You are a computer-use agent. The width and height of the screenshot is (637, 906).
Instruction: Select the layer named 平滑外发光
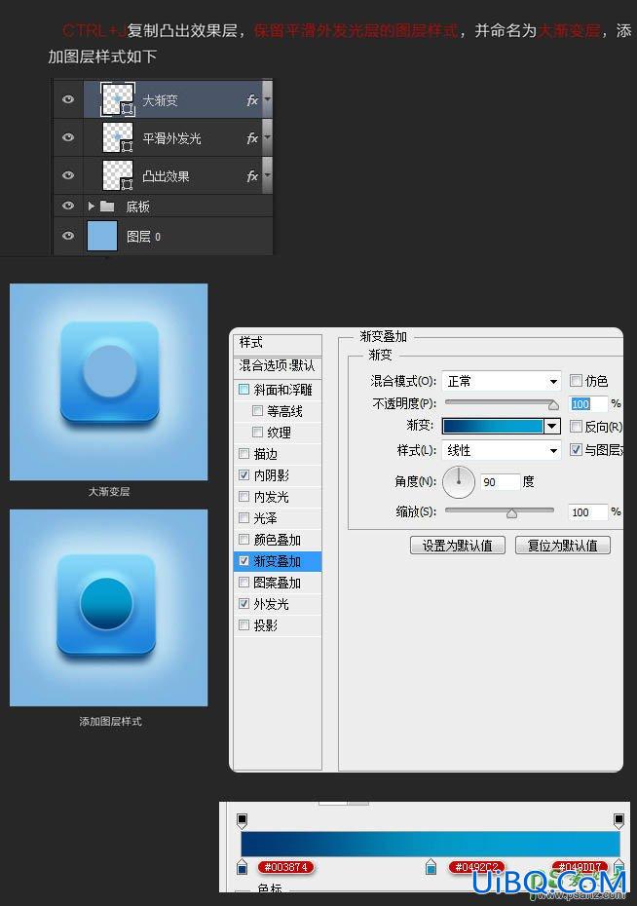click(x=171, y=138)
